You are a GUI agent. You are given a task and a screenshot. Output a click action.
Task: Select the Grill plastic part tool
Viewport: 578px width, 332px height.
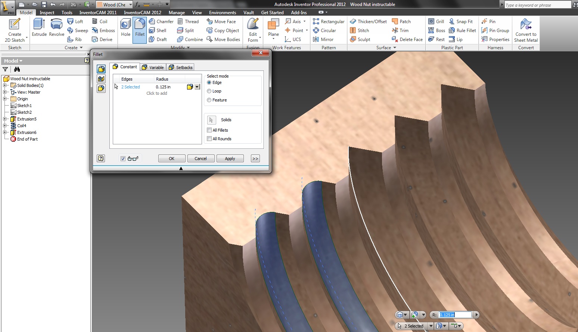tap(436, 22)
